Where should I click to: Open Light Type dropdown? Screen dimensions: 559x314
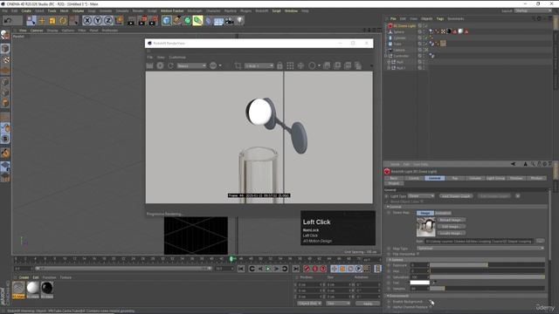coord(421,196)
